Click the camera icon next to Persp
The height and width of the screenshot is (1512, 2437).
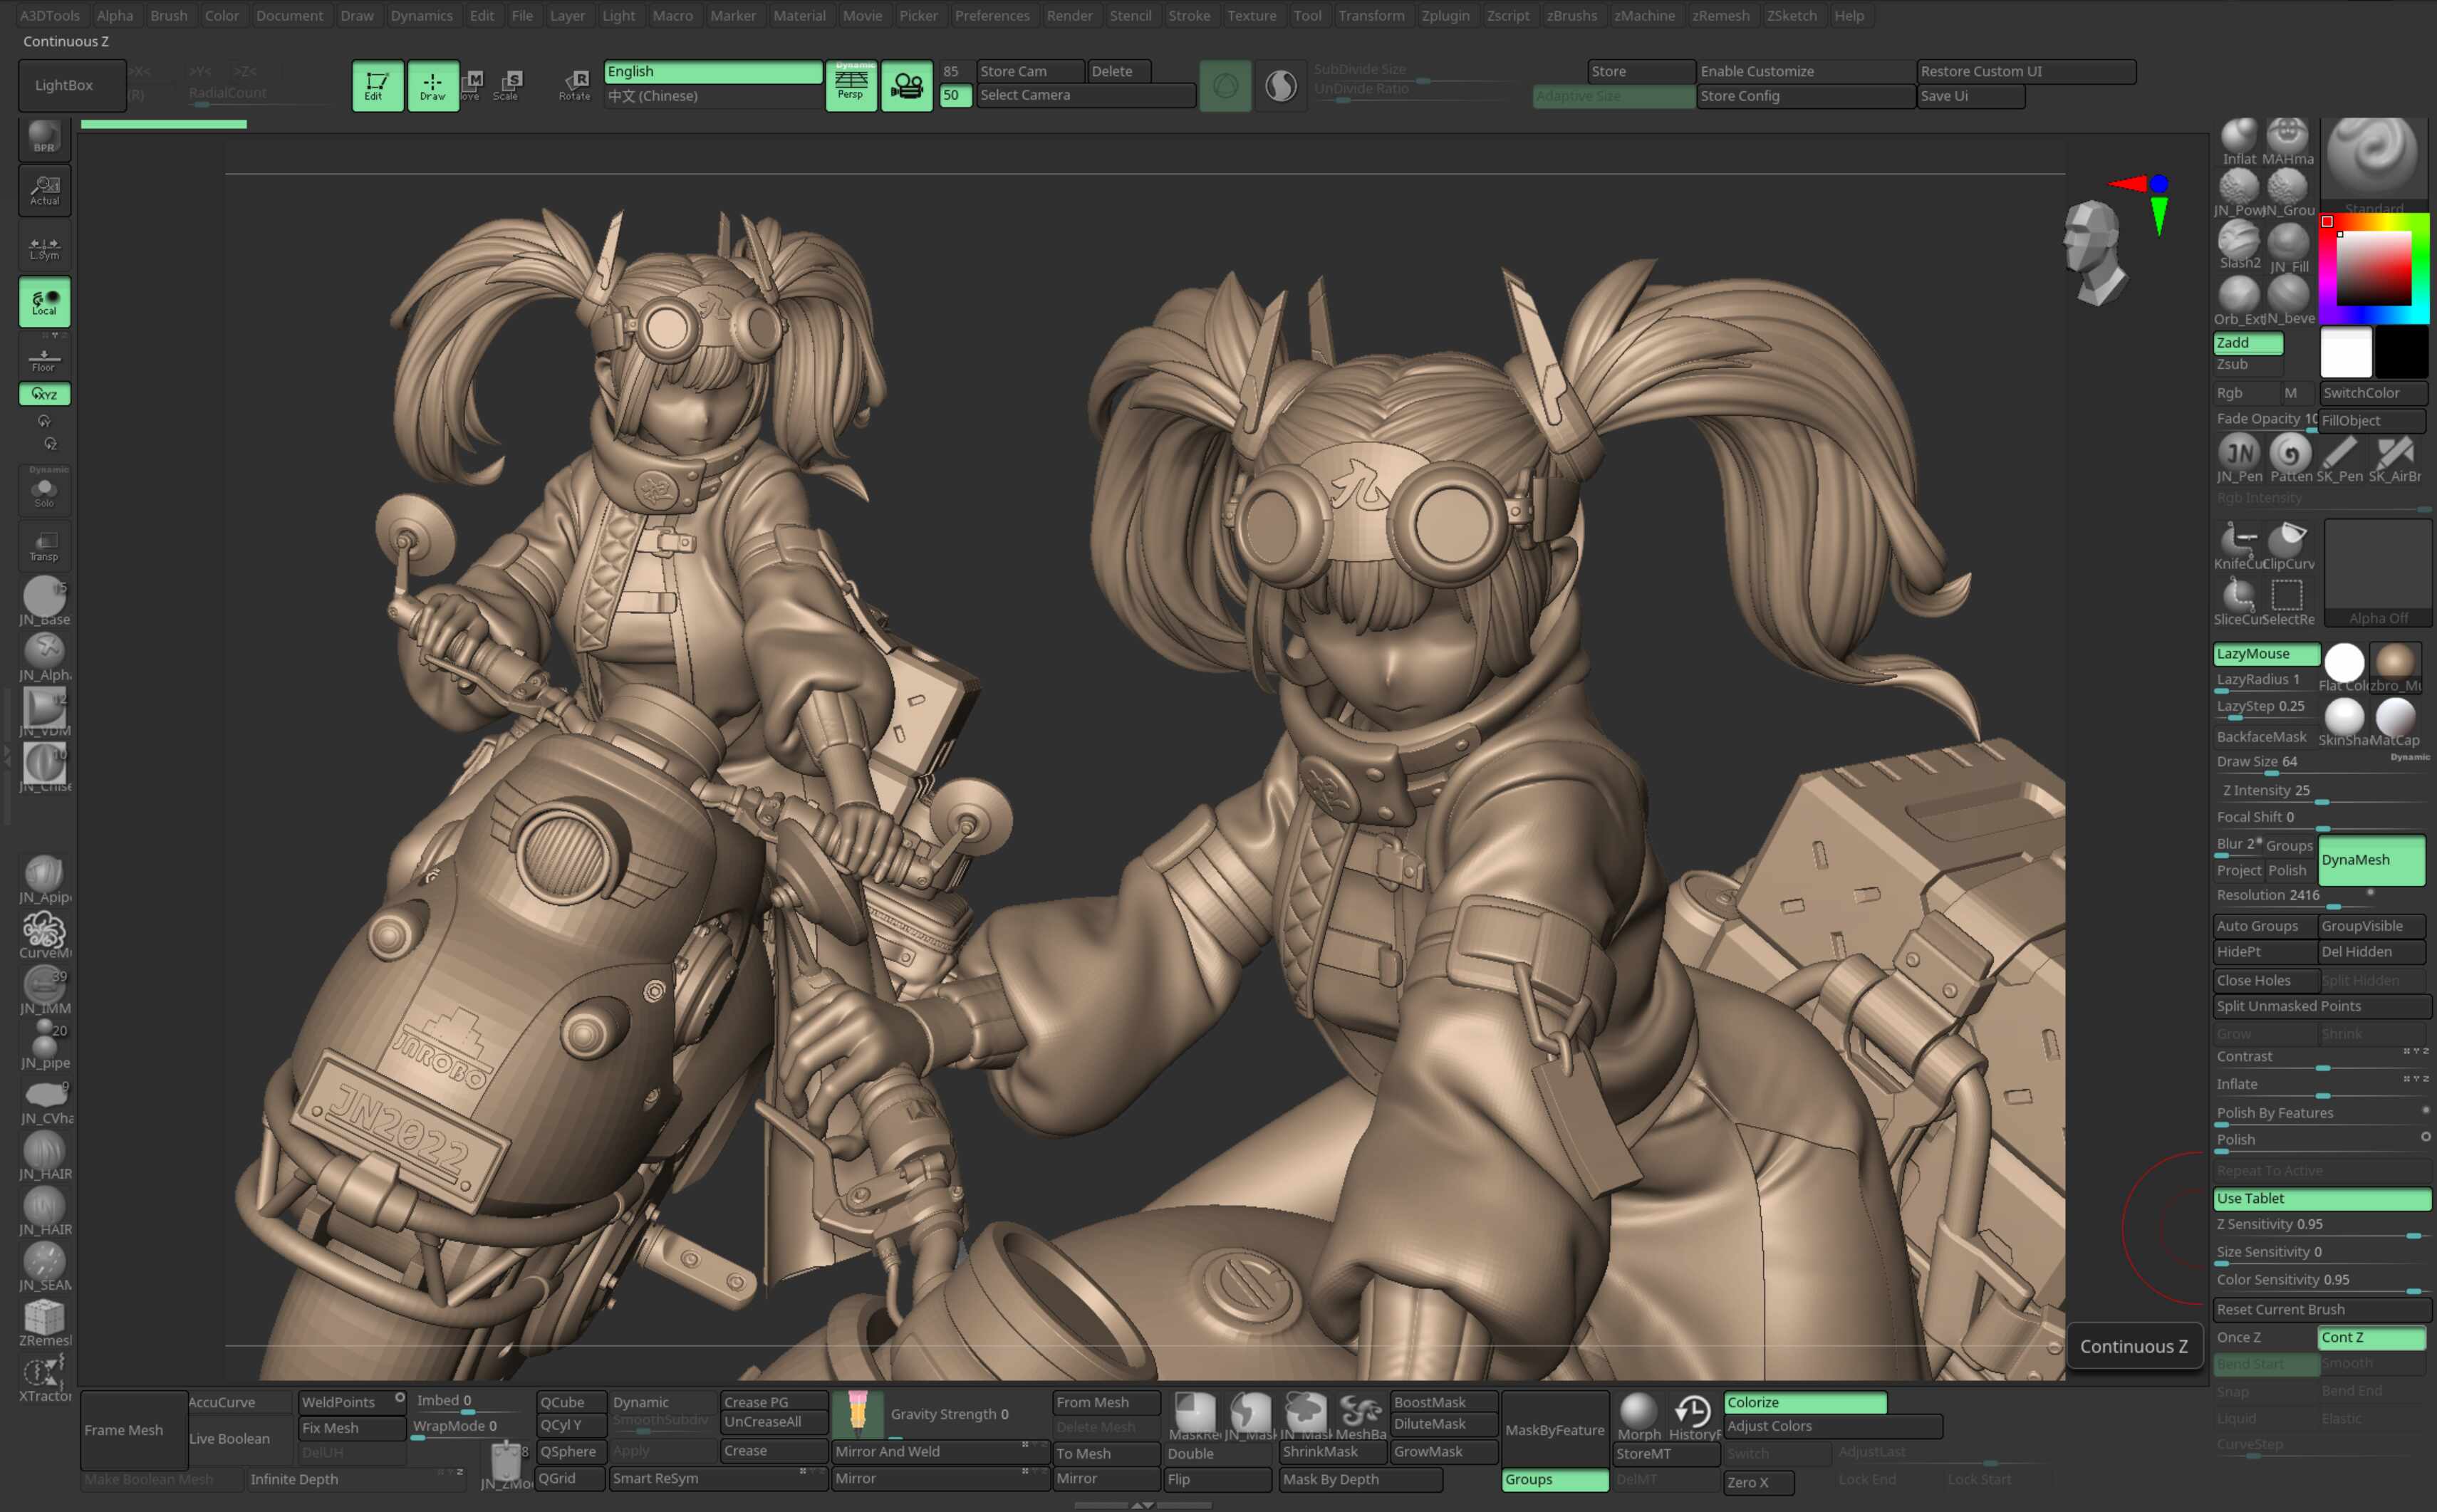click(906, 86)
